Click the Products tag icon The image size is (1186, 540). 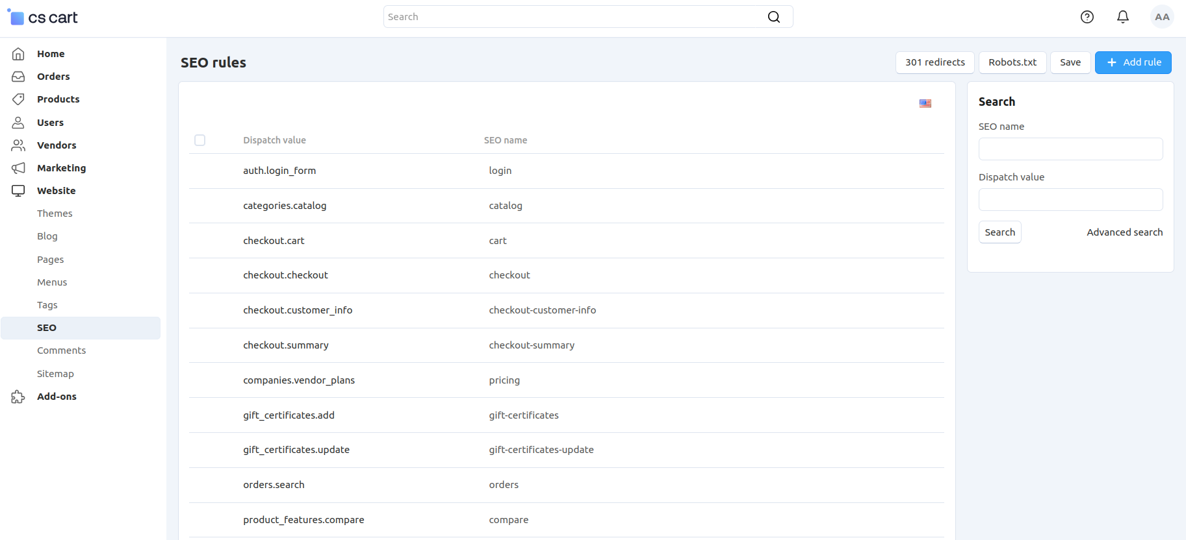18,99
